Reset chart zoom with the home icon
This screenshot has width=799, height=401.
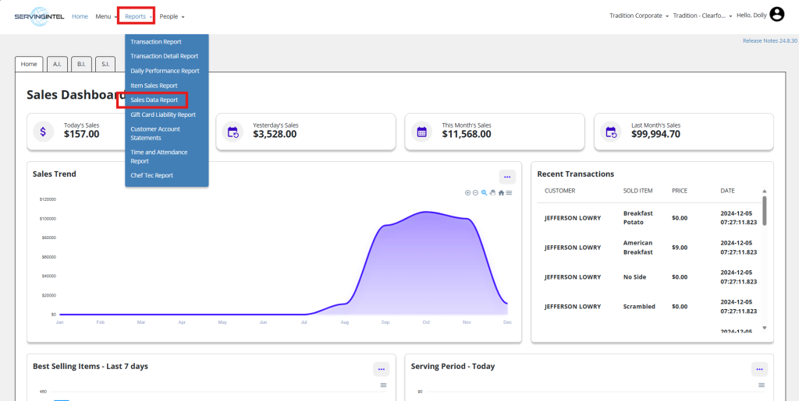coord(502,192)
